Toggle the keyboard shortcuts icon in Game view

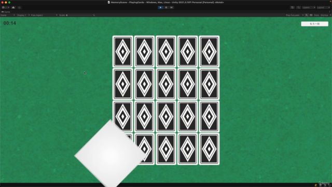tap(311, 15)
